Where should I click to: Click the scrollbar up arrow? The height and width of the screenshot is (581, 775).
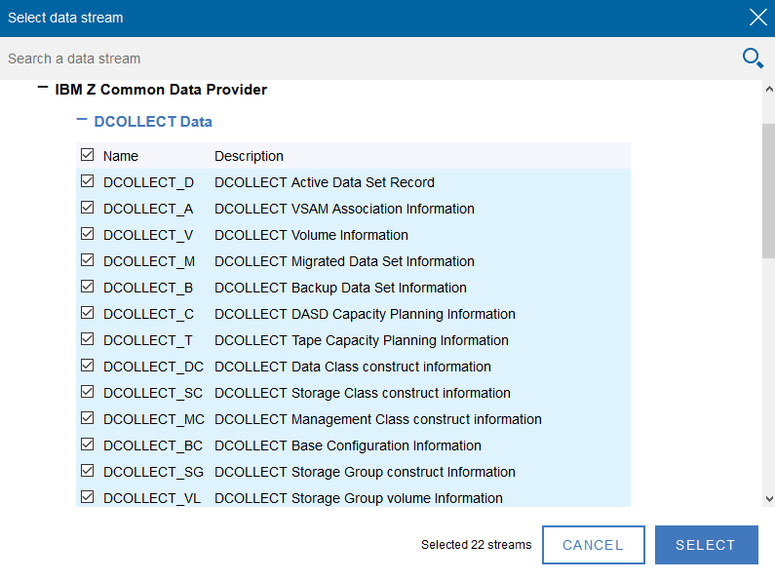(x=768, y=90)
